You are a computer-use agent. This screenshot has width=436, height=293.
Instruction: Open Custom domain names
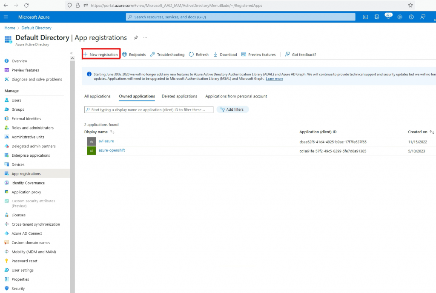click(x=31, y=242)
